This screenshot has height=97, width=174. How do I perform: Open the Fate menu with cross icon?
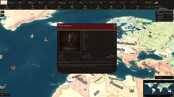tap(137, 7)
